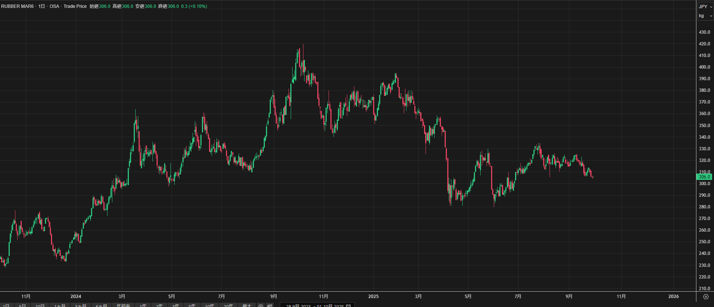Select the 年初来 year-to-date range
Viewport: 714px width, 307px height.
pyautogui.click(x=123, y=306)
